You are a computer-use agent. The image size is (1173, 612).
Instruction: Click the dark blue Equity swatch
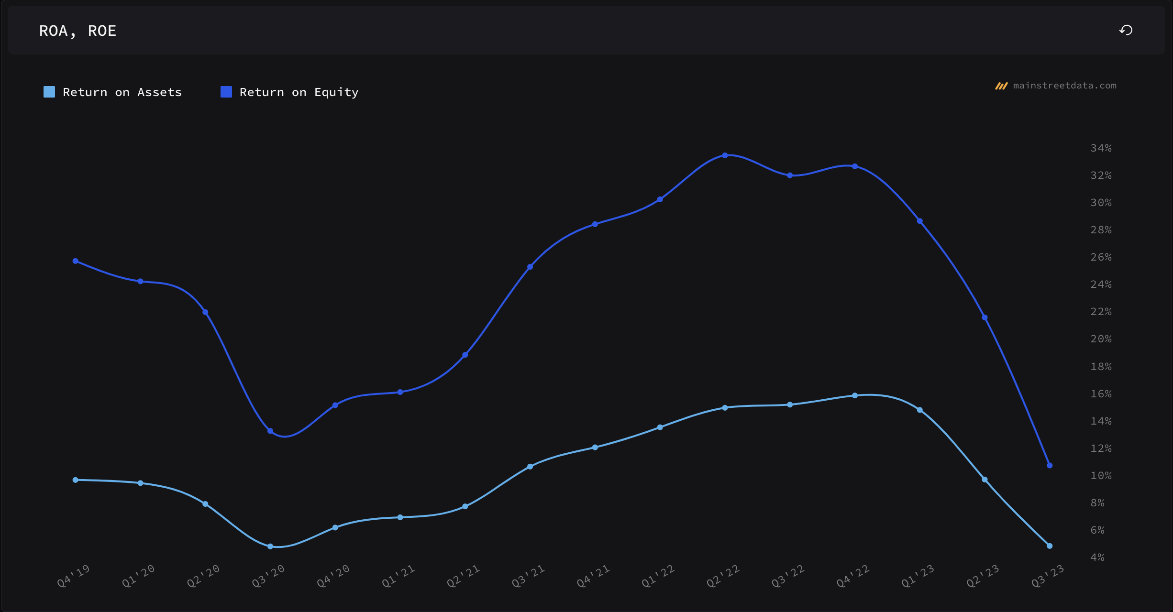(x=226, y=92)
